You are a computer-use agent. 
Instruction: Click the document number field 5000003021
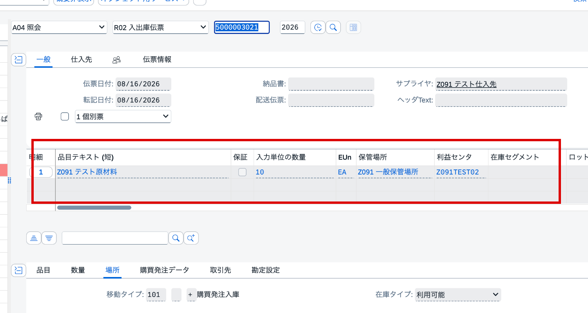click(242, 27)
